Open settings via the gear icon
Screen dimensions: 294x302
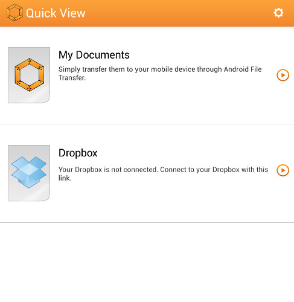[x=278, y=13]
